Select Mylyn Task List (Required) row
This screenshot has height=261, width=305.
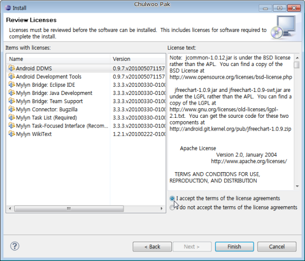(86, 118)
